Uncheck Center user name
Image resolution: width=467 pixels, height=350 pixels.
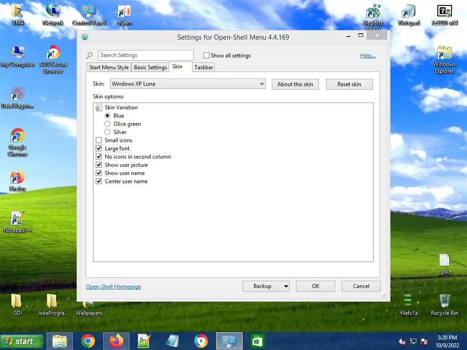coord(99,181)
